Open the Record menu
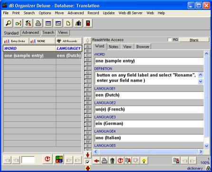This screenshot has height=172, width=212. point(93,13)
